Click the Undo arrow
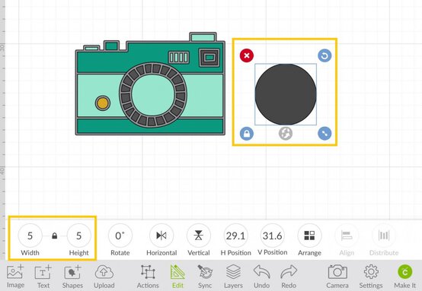 tap(261, 277)
